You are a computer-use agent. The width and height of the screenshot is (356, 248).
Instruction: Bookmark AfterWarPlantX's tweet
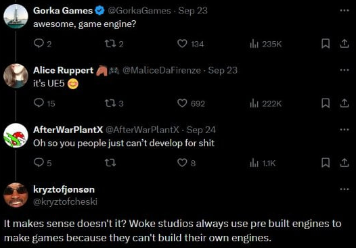[x=326, y=163]
